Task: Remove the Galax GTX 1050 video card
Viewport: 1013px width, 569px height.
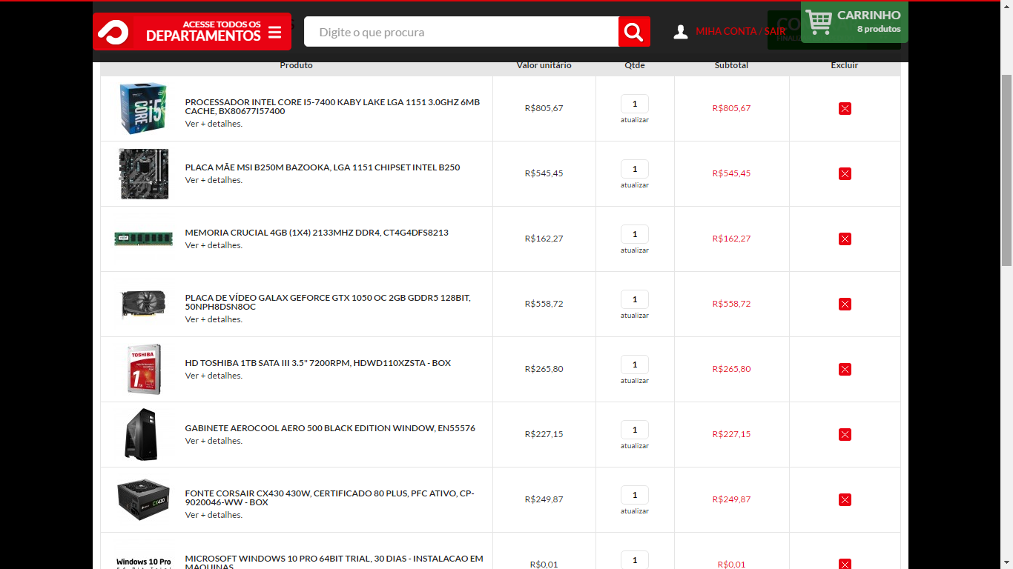Action: (x=845, y=304)
